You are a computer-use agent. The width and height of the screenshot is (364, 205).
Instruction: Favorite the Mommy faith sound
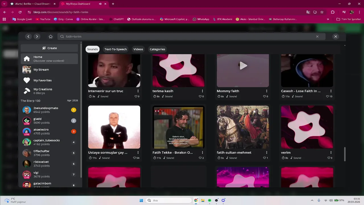pyautogui.click(x=264, y=97)
